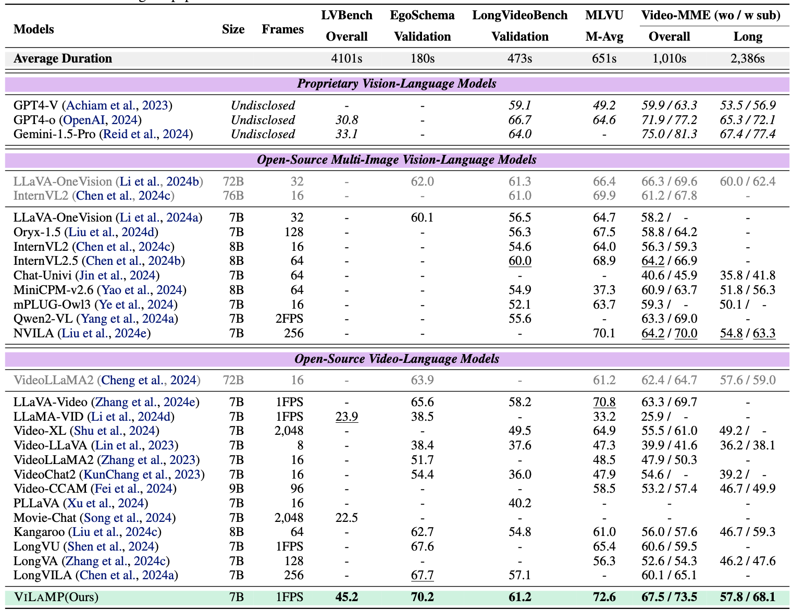
Task: Select the LongVideoBench header
Action: pos(520,15)
